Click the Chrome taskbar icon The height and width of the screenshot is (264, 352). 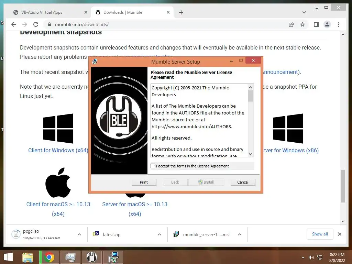[49, 257]
